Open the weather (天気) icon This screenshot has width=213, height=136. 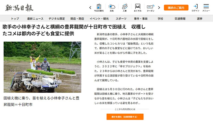(112, 8)
